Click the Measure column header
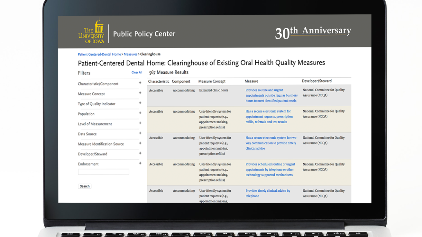 tap(251, 81)
